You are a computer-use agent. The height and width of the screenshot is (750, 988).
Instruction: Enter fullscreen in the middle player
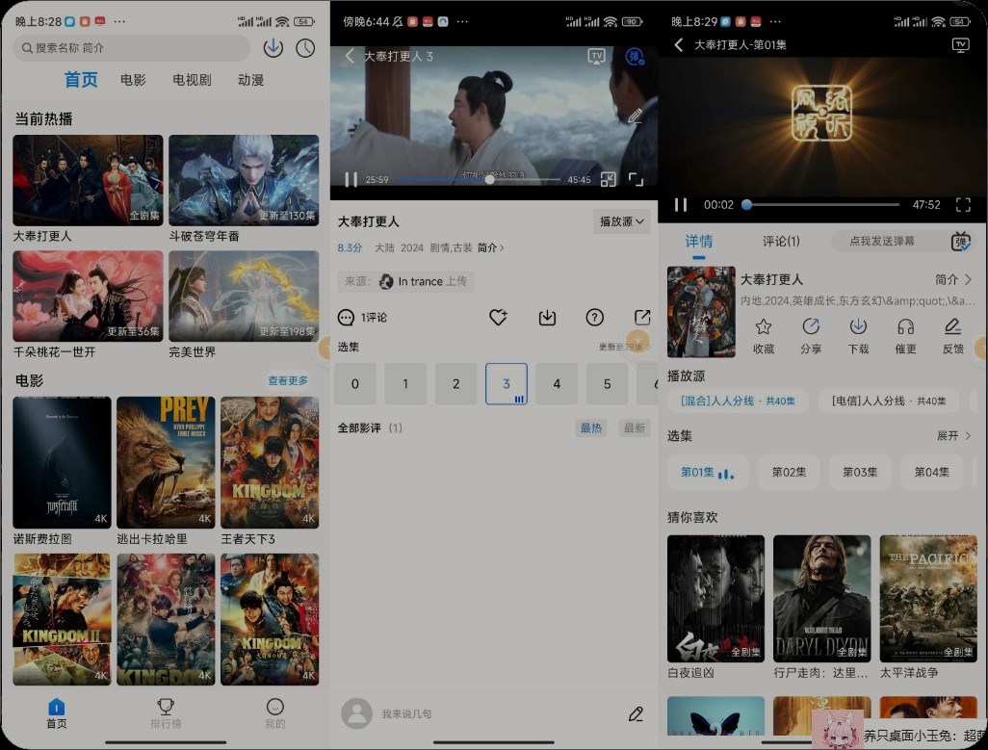(x=636, y=179)
